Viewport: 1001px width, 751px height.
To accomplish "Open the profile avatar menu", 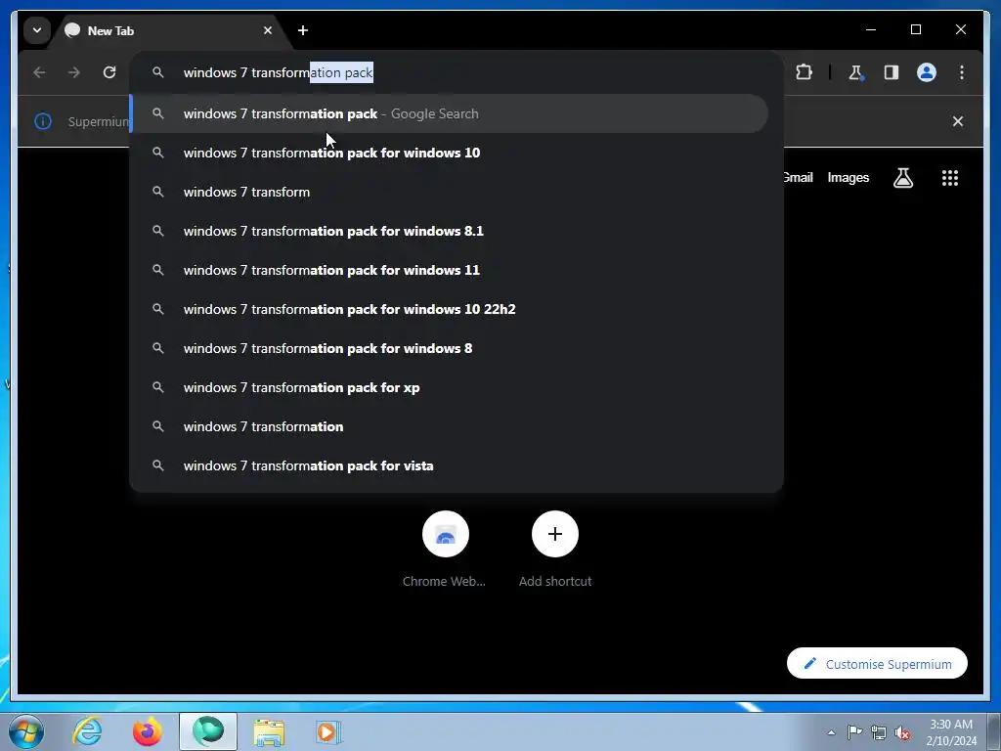I will (x=927, y=72).
